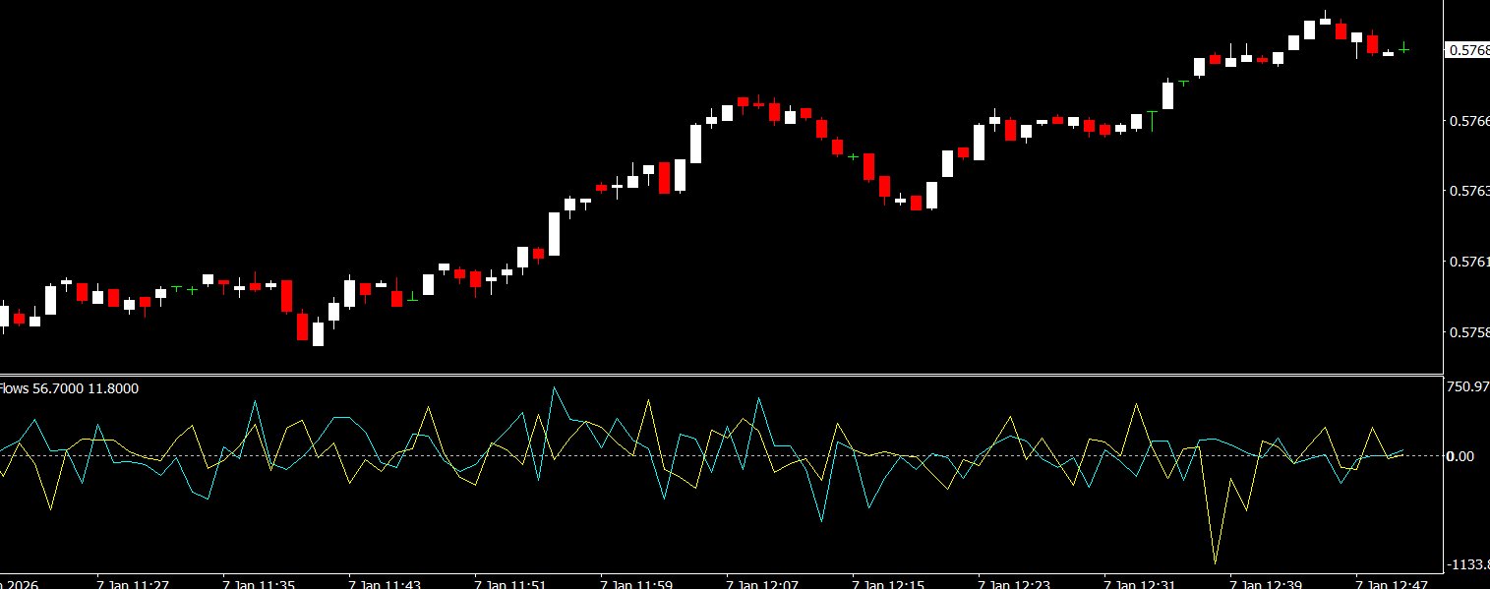This screenshot has width=1490, height=589.
Task: Click the 0.5766 price axis label
Action: pyautogui.click(x=1468, y=121)
